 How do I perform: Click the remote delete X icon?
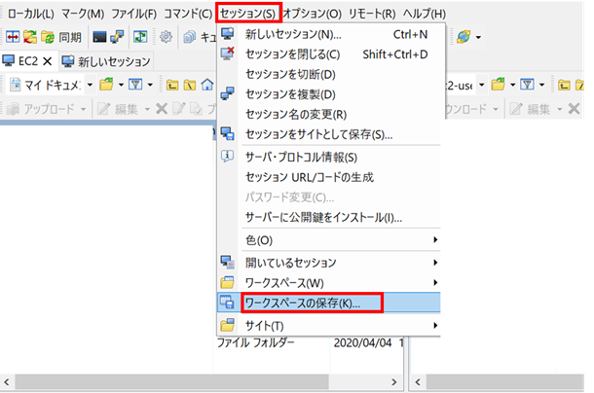[575, 109]
